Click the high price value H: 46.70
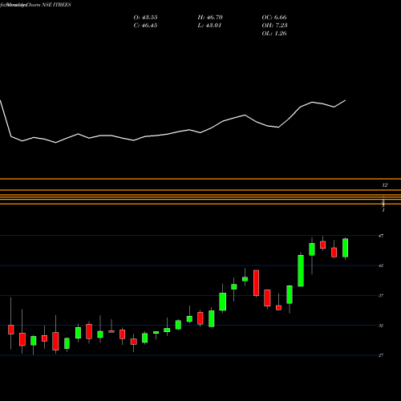Screen dimensions: 401x401 (210, 18)
